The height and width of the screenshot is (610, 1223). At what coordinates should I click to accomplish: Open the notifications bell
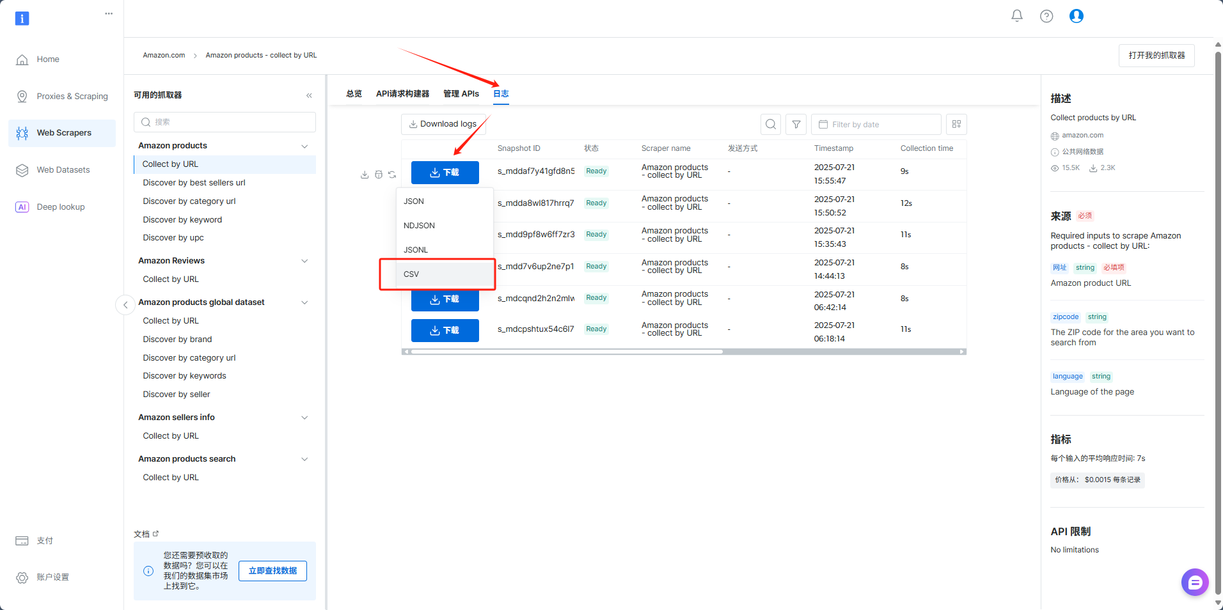pos(1016,16)
